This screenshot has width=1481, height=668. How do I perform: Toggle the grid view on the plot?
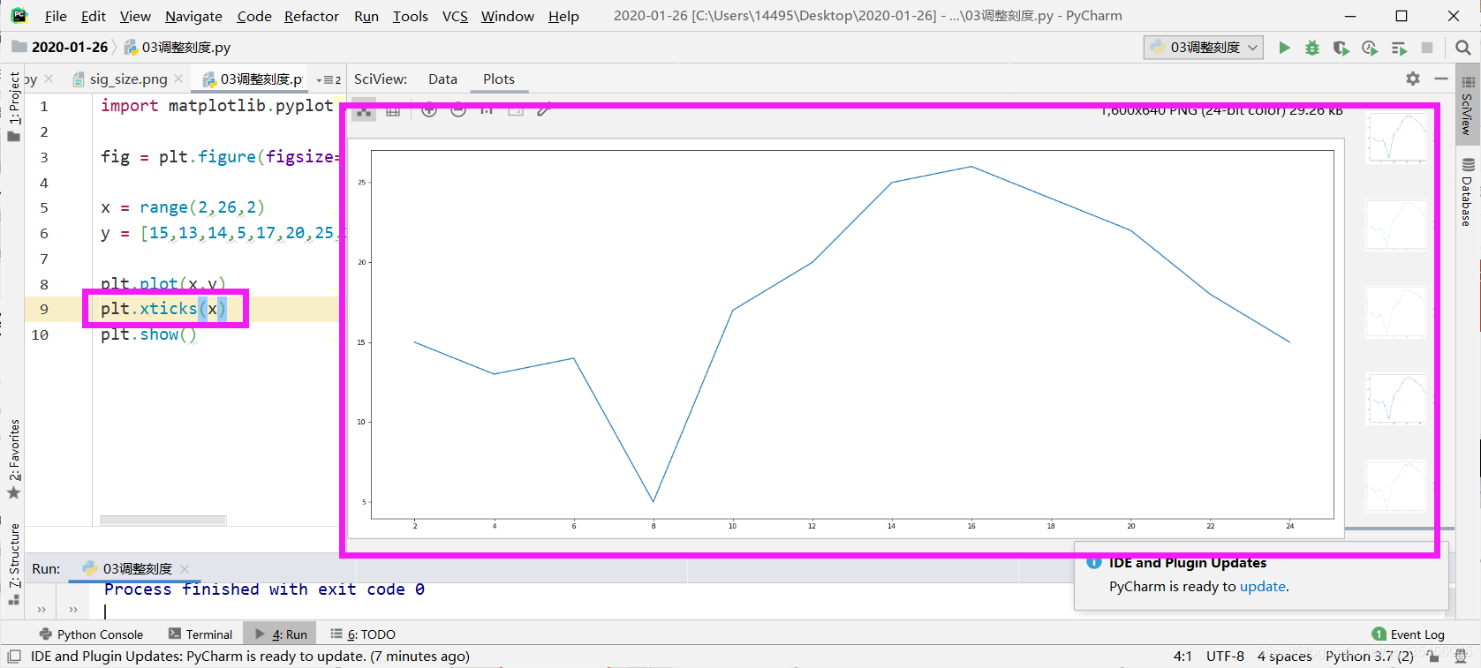pyautogui.click(x=393, y=110)
